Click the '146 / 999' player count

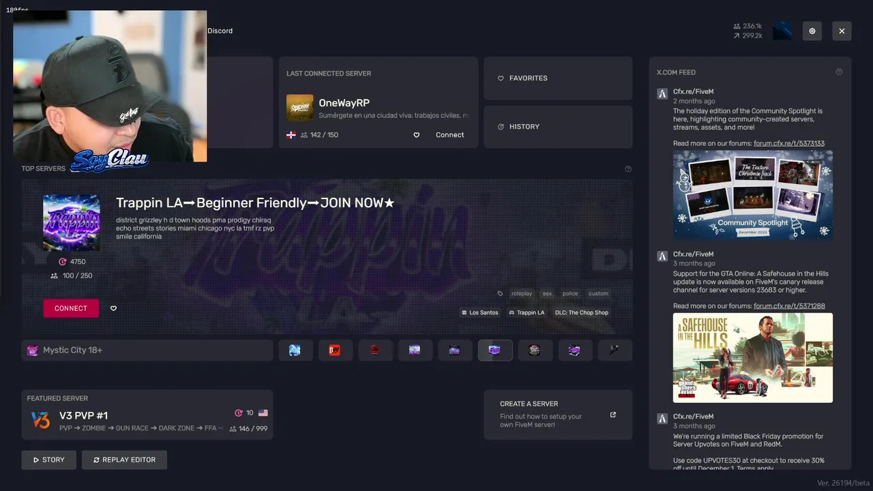click(253, 429)
